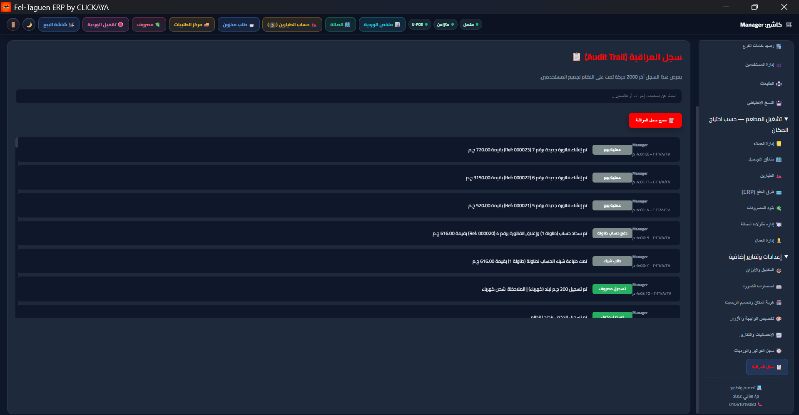Open اختصارات الكيبورد keyboard shortcuts

(x=762, y=287)
